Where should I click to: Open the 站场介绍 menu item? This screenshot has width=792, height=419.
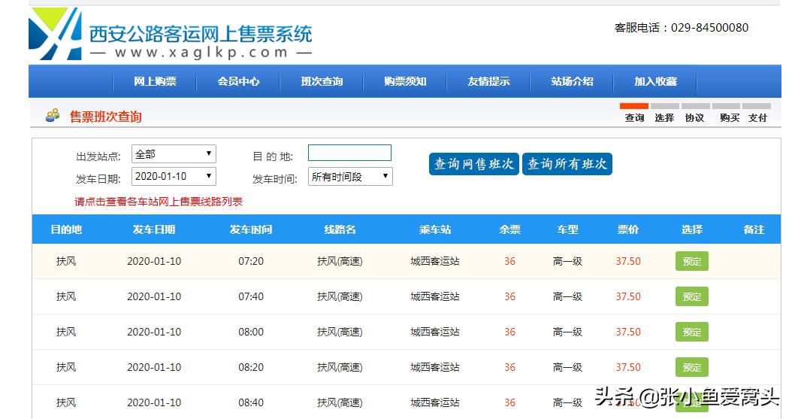tap(572, 81)
